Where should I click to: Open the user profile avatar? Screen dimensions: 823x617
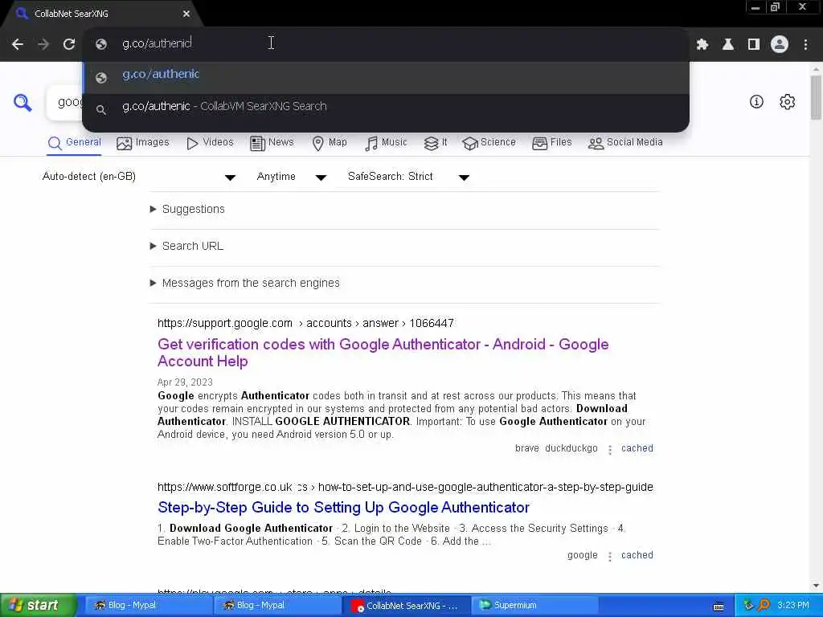click(780, 45)
